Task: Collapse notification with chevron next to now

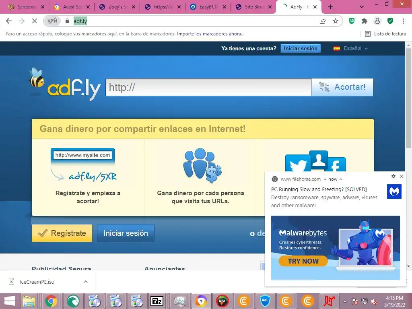Action: pyautogui.click(x=341, y=179)
